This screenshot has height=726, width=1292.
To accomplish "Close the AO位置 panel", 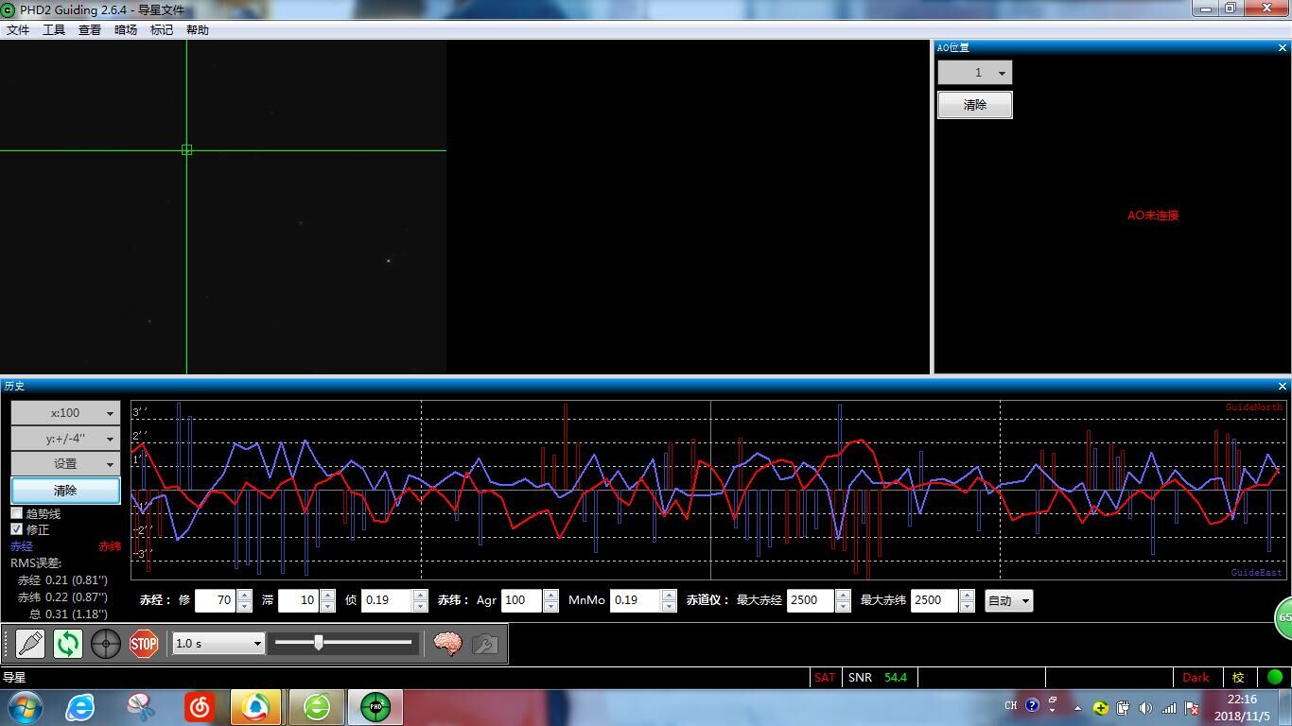I will point(1283,47).
